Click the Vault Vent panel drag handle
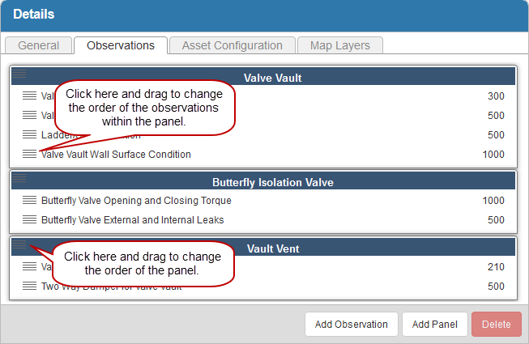529x344 pixels. point(19,245)
